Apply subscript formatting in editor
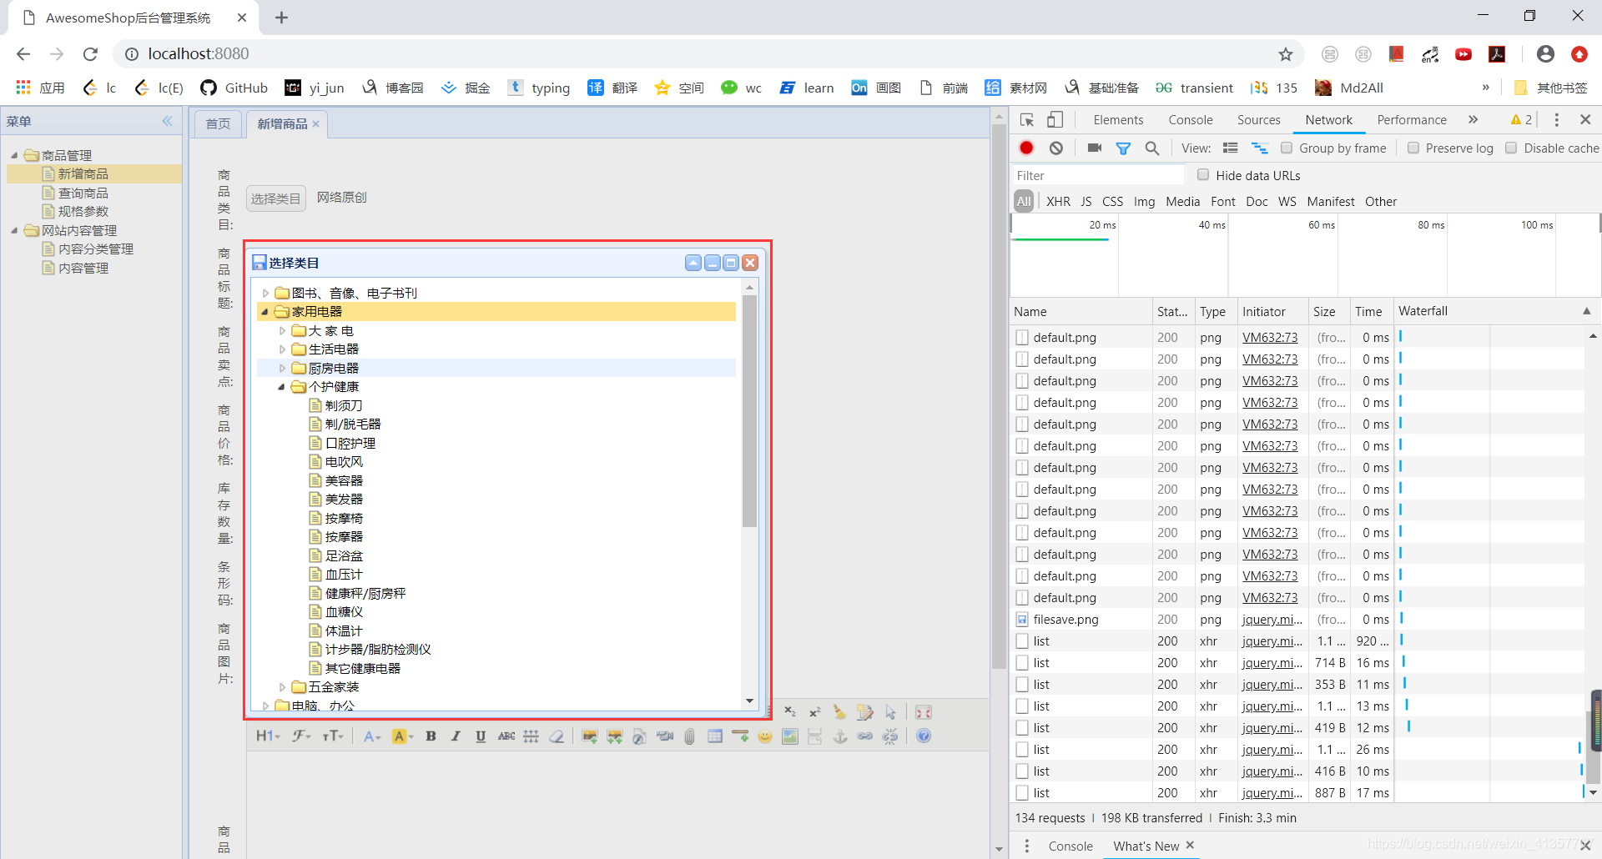Screen dimensions: 1602x859 790,712
